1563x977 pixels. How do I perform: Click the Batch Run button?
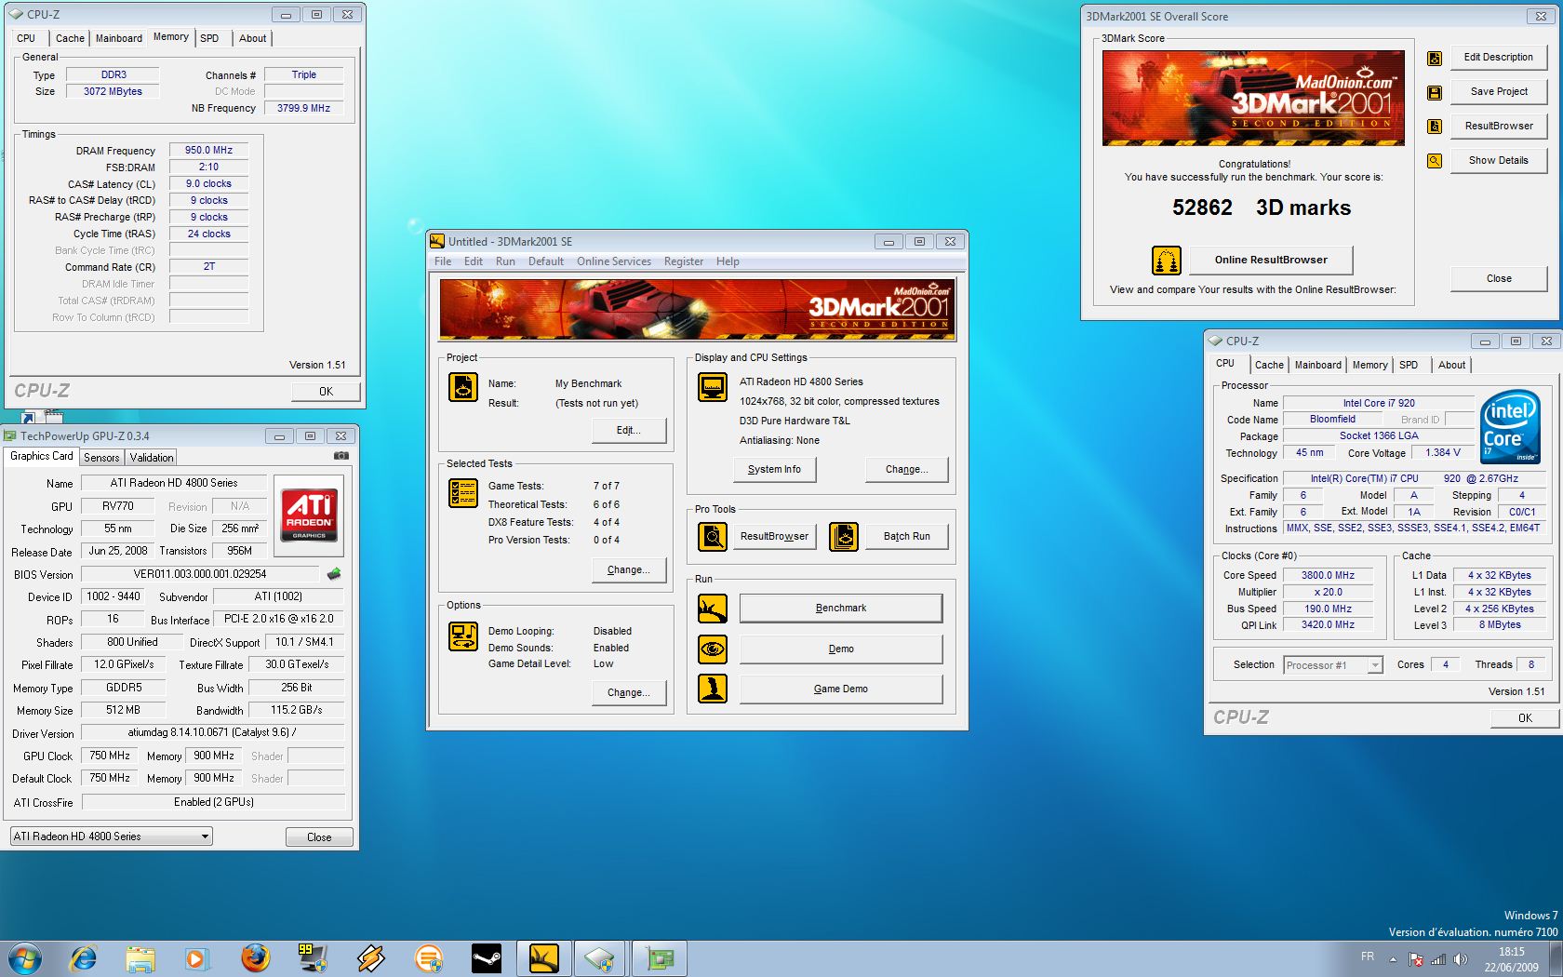(907, 537)
